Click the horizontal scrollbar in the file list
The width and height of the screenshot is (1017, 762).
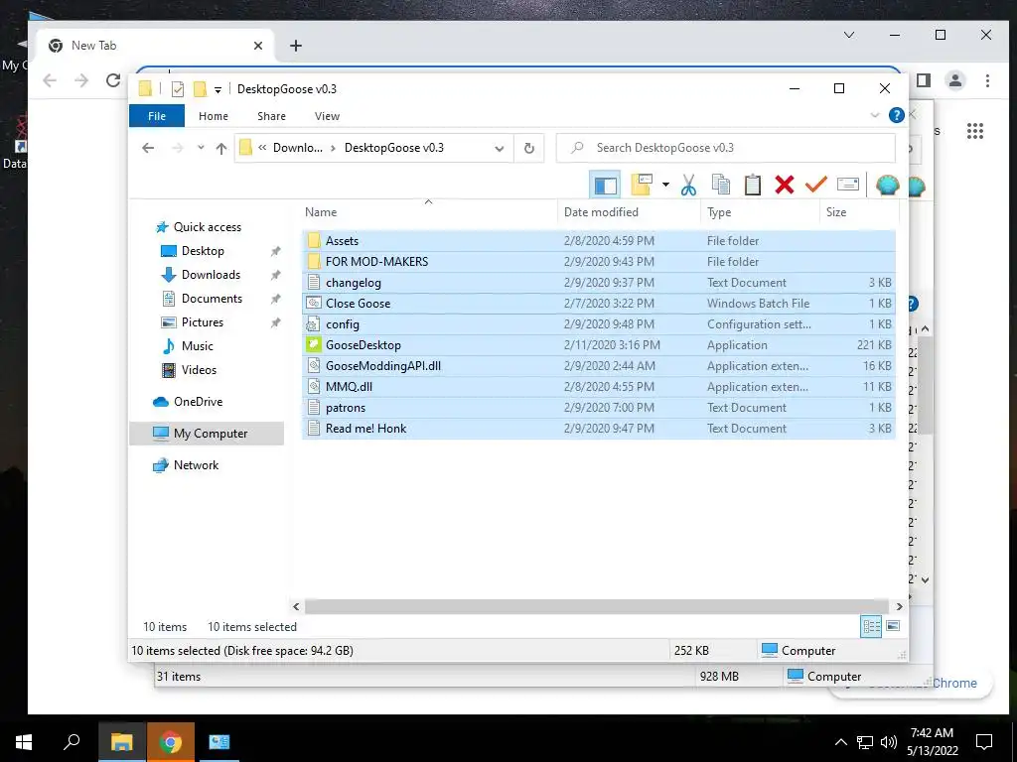pos(597,606)
